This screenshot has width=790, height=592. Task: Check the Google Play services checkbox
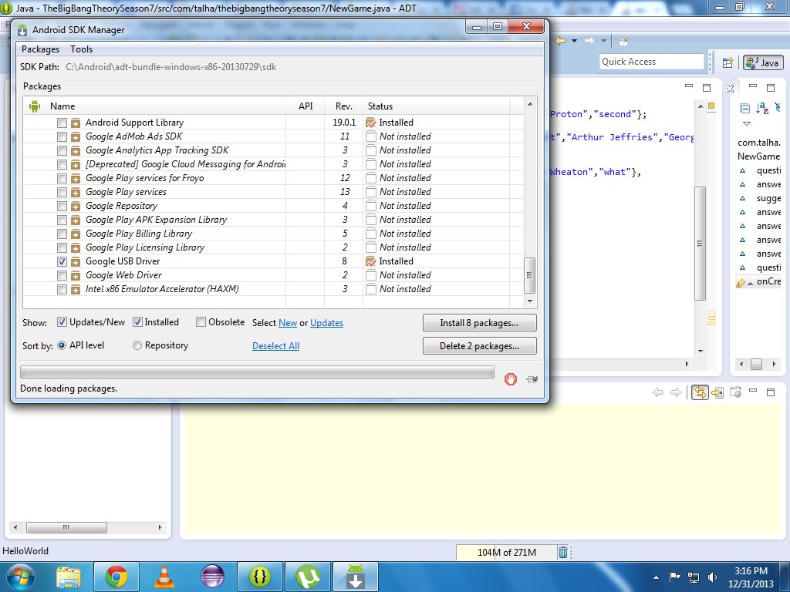[x=62, y=192]
